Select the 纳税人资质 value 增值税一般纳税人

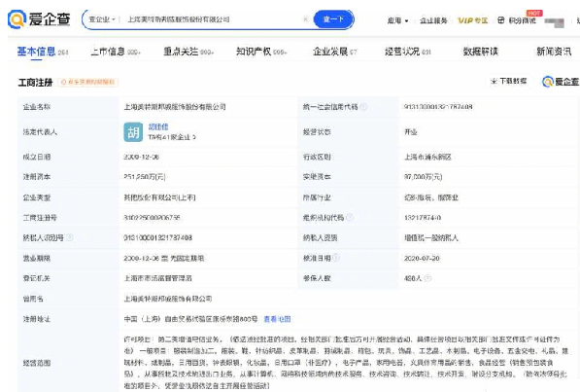tap(431, 237)
